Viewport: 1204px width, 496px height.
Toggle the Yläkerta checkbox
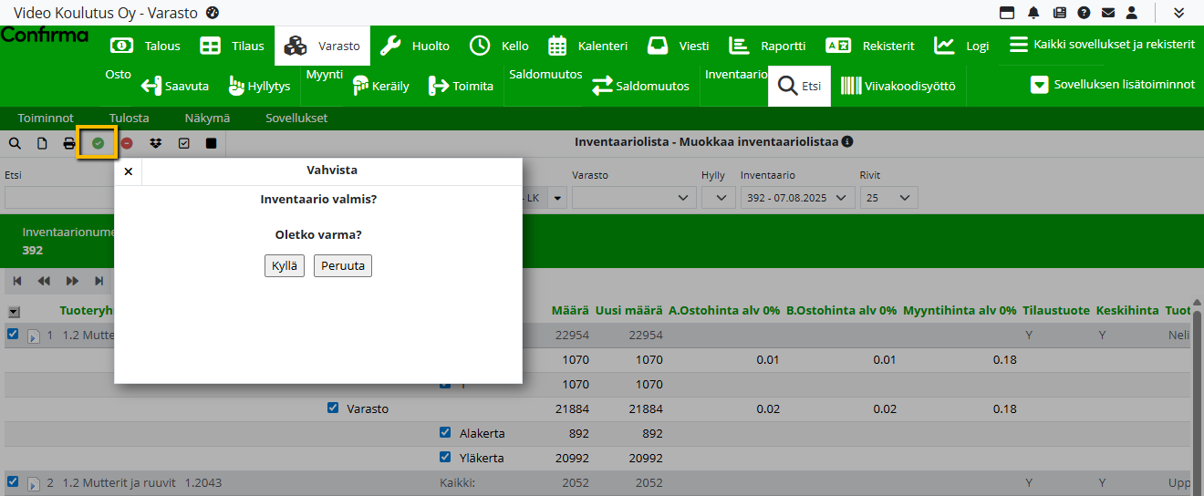click(445, 458)
